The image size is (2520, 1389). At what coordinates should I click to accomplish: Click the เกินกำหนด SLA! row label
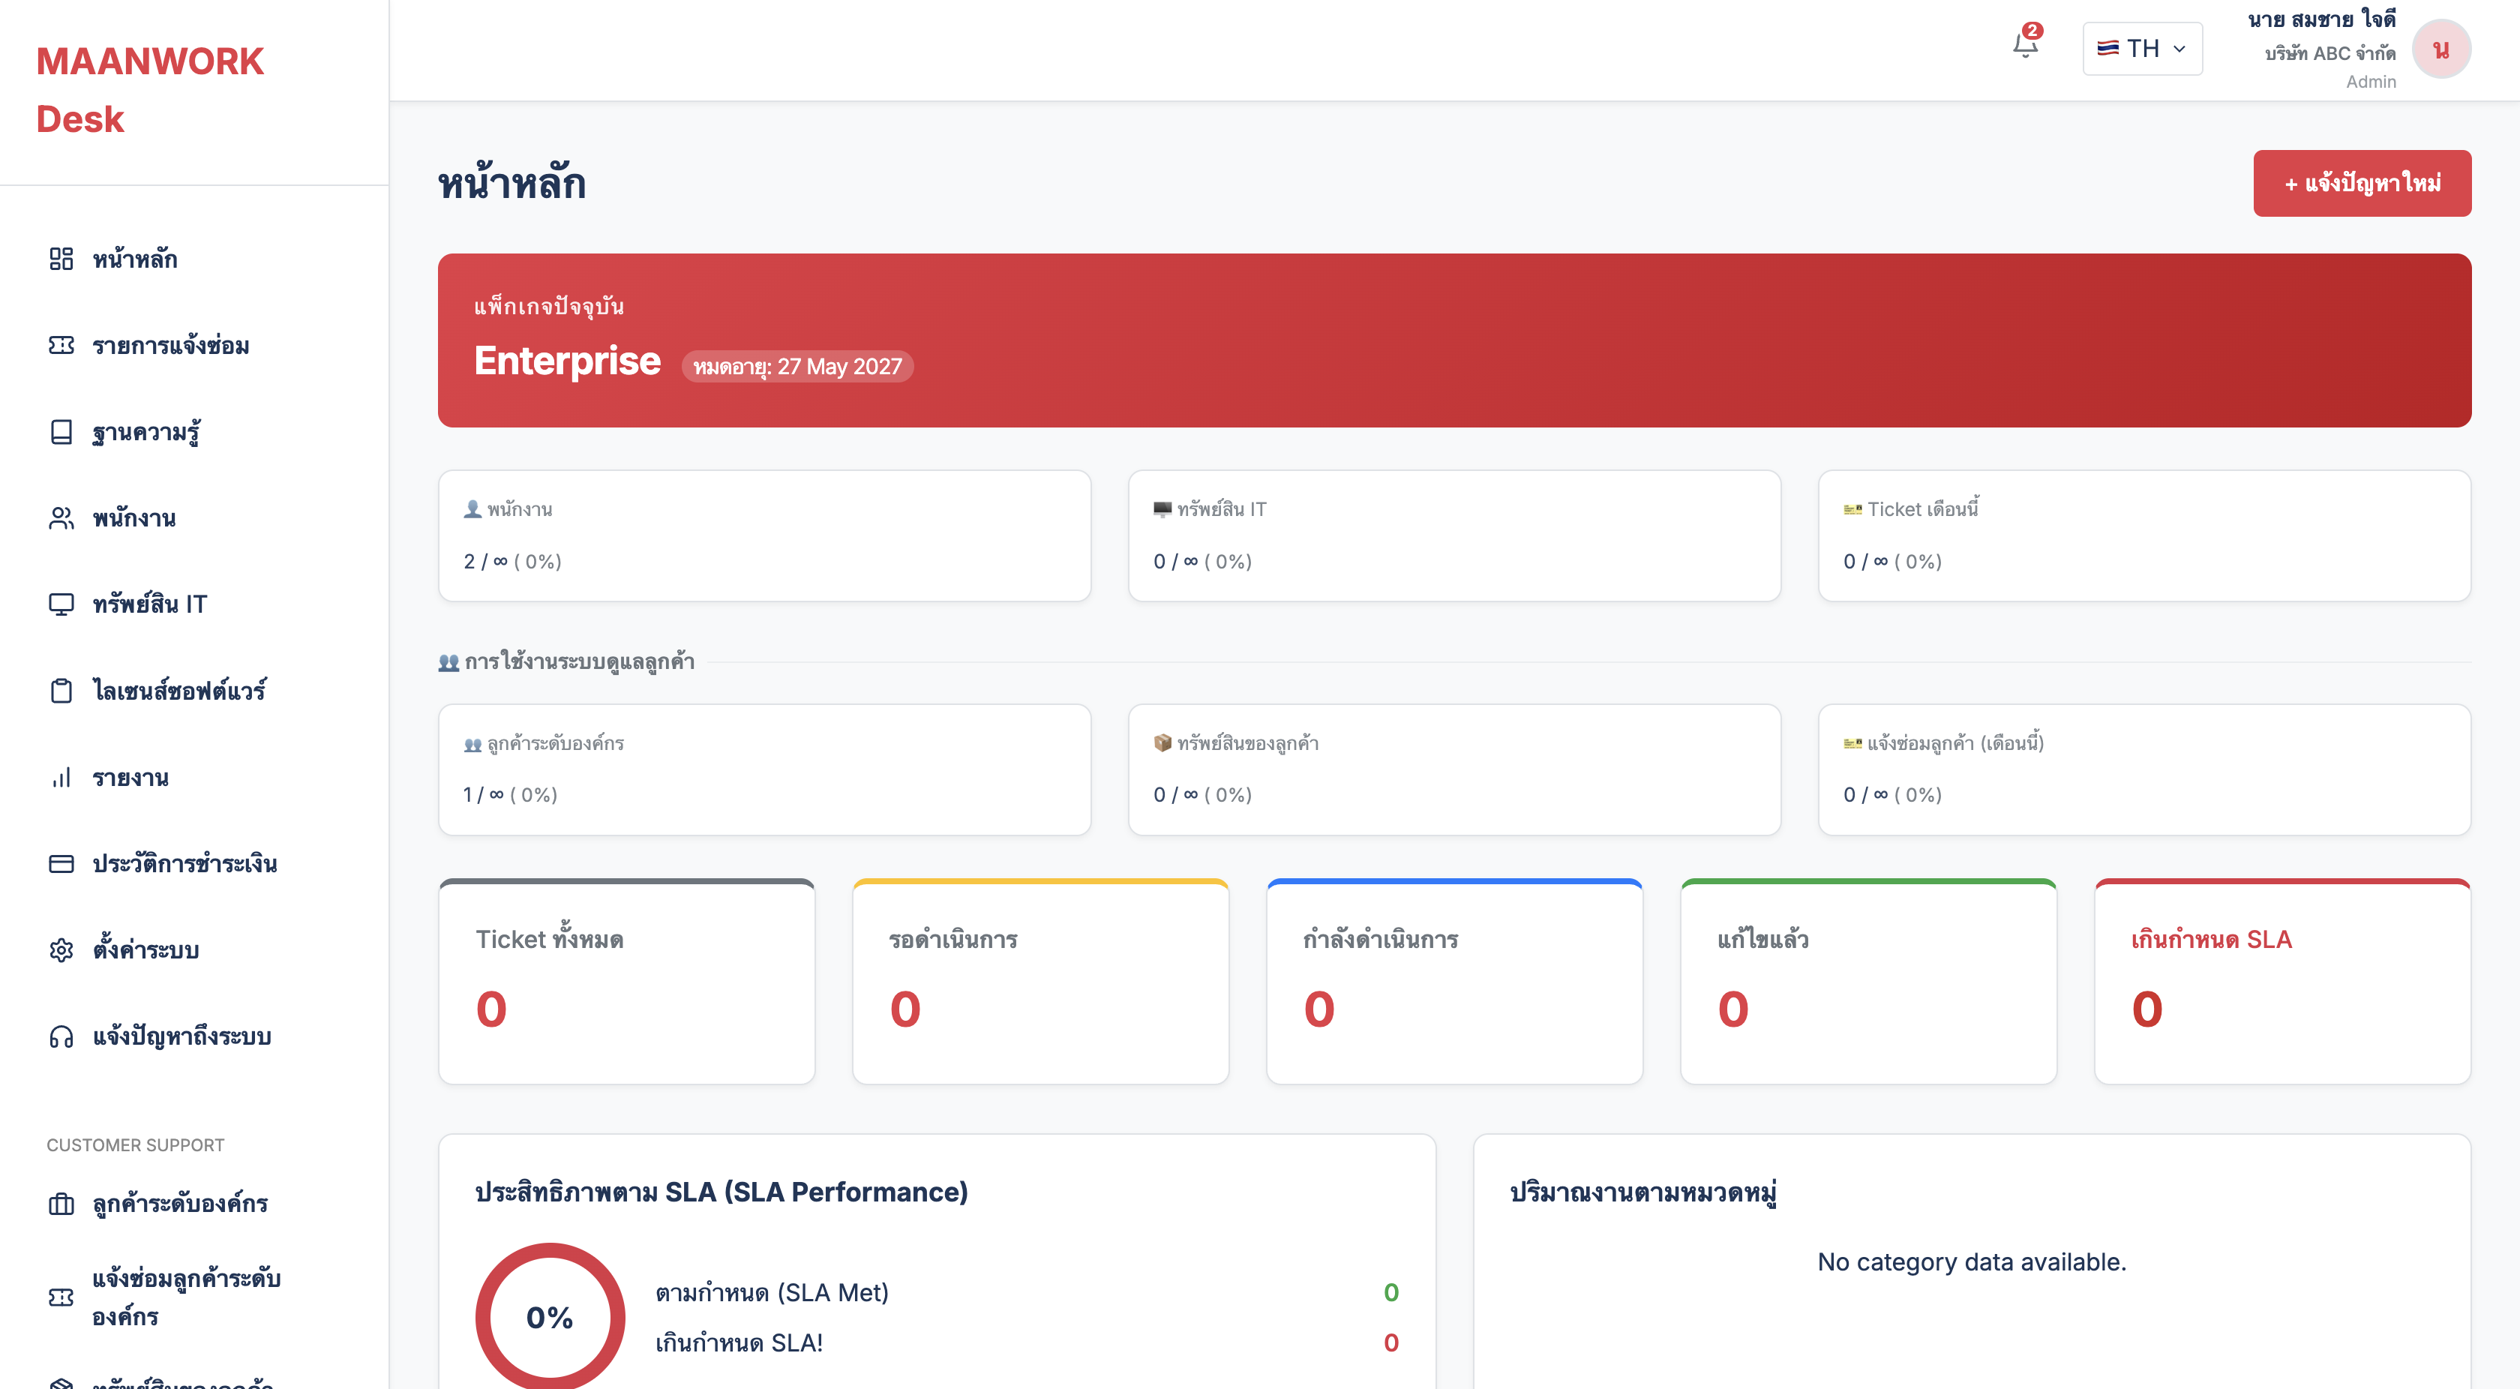(x=739, y=1342)
